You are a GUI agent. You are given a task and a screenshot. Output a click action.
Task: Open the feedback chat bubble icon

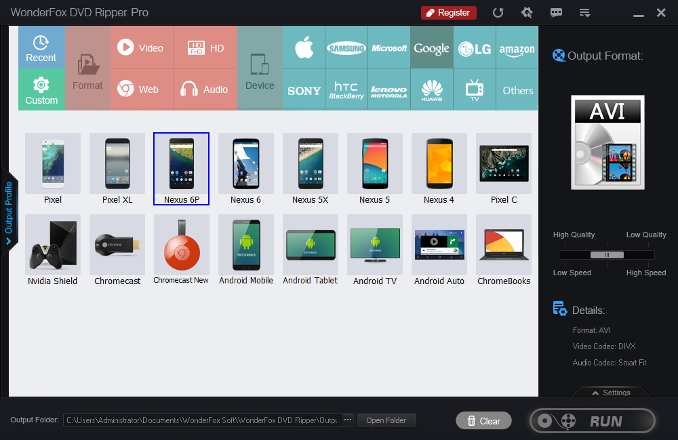tap(556, 12)
